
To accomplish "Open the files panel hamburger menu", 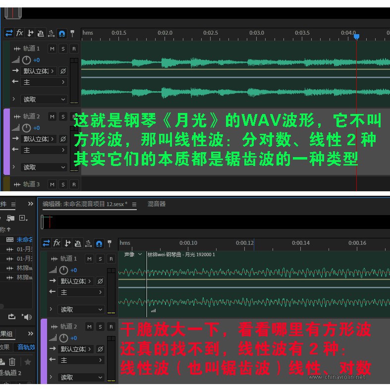I will point(13,205).
